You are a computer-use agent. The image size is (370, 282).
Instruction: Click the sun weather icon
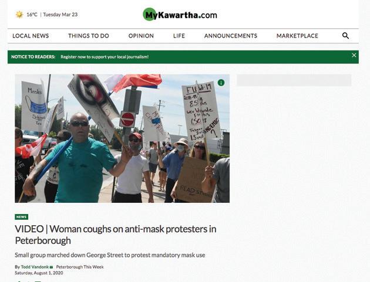19,15
